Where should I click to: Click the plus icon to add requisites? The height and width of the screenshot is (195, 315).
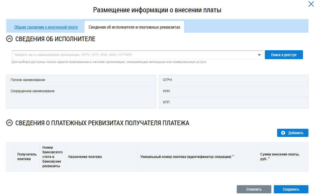click(283, 133)
